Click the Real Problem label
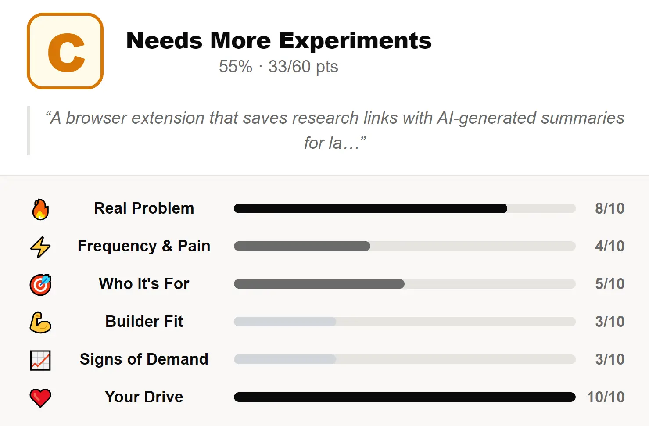 point(144,208)
